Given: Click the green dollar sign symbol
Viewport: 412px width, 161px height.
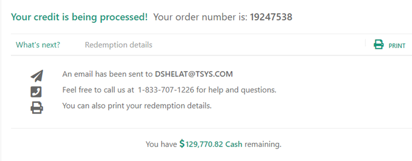Looking at the screenshot, I should pyautogui.click(x=182, y=144).
